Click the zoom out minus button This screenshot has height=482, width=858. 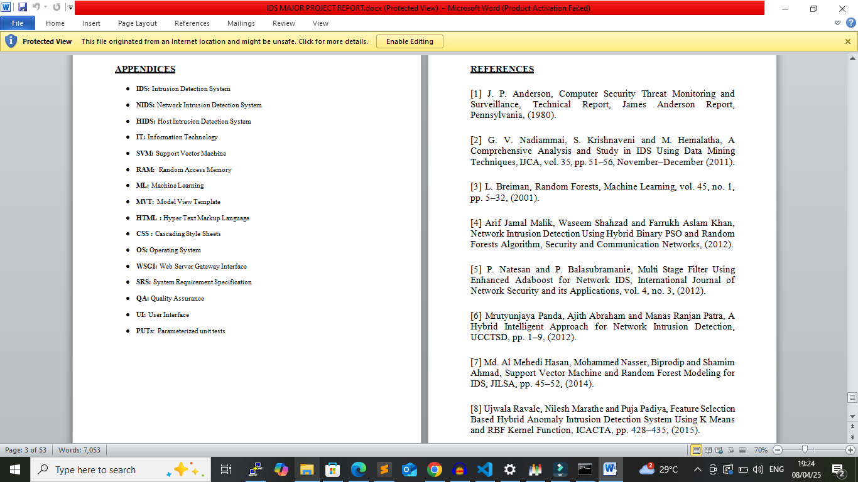coord(778,450)
